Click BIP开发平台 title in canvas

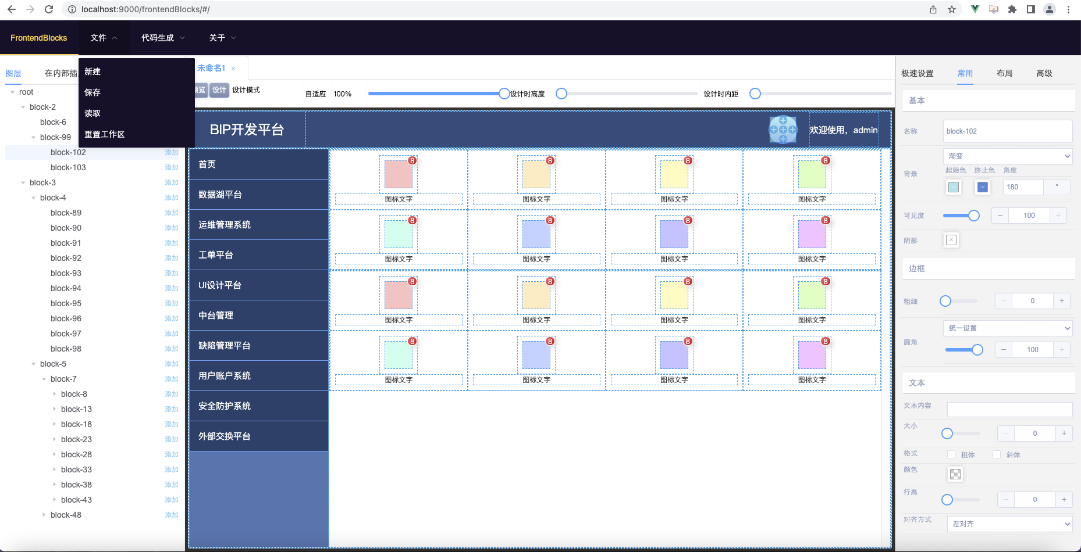(x=247, y=130)
